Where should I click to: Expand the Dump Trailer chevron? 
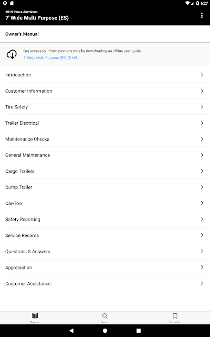point(202,187)
